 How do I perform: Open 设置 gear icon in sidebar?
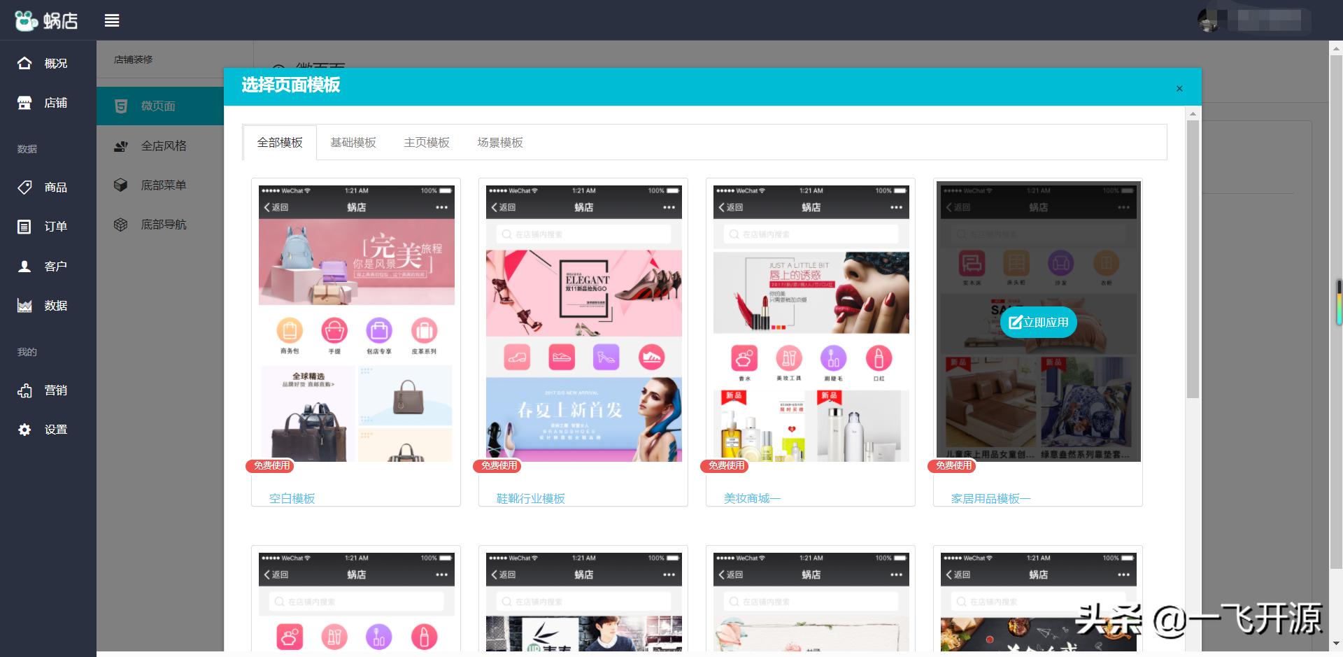point(24,429)
